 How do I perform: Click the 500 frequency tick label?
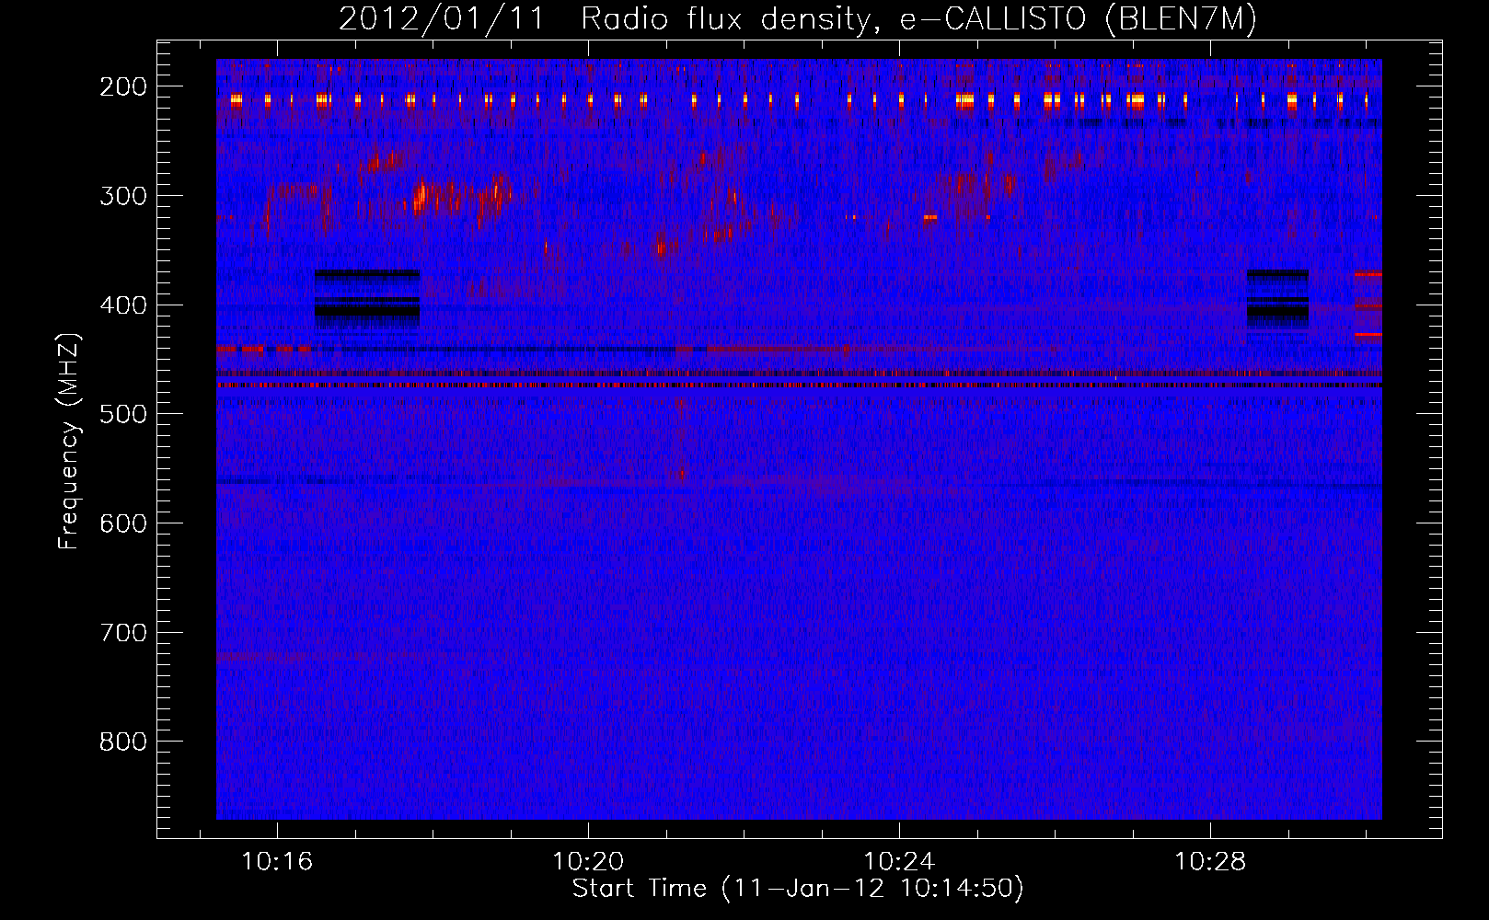123,414
